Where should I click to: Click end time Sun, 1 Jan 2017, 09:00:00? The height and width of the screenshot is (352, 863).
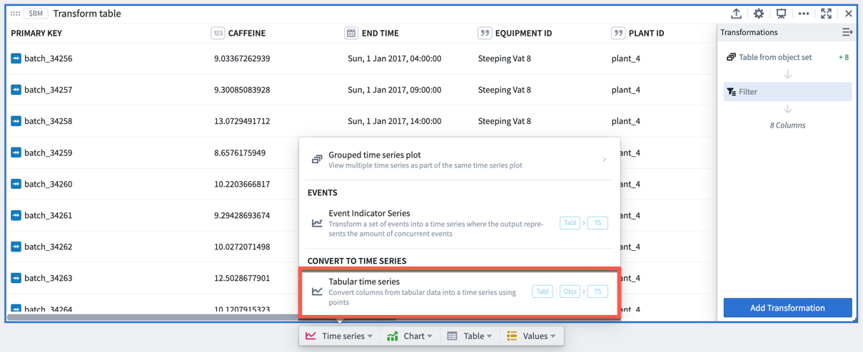tap(394, 90)
